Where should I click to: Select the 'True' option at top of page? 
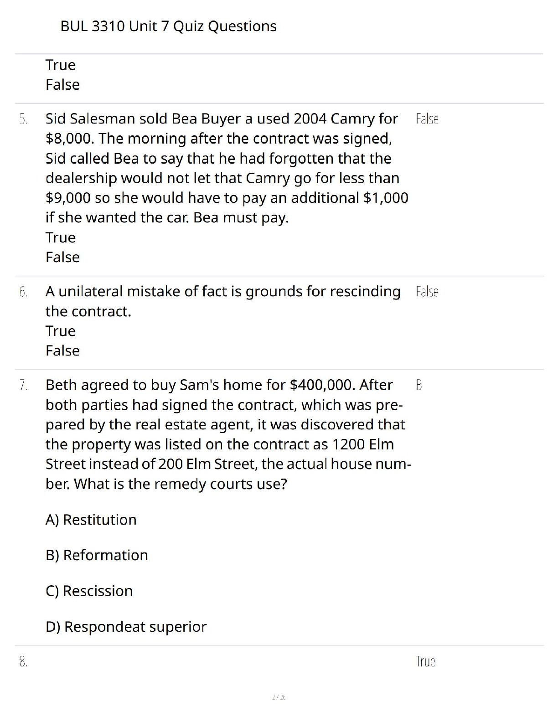[x=61, y=65]
